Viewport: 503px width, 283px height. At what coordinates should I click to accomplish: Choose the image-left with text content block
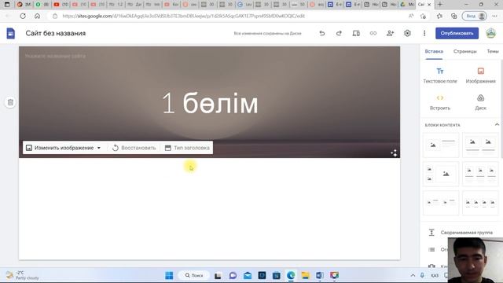[441, 145]
